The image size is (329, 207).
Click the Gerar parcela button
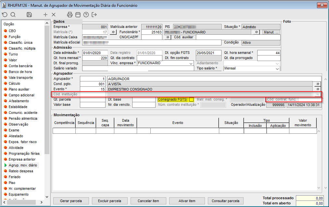[x=71, y=201]
